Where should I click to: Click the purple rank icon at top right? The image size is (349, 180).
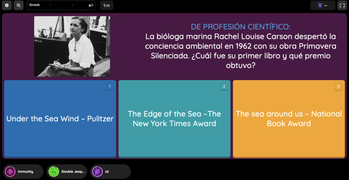[320, 5]
